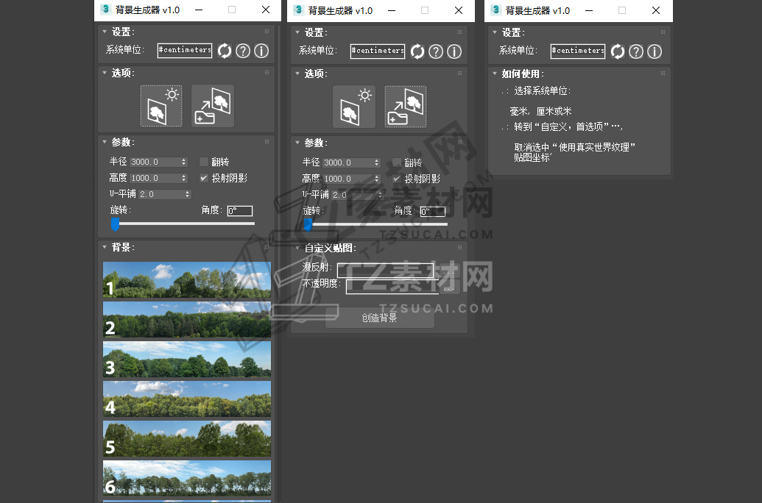Open info icon in left window settings
The width and height of the screenshot is (762, 503).
261,51
